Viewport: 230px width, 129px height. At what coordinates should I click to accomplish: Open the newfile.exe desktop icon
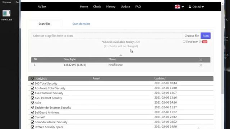[6, 15]
